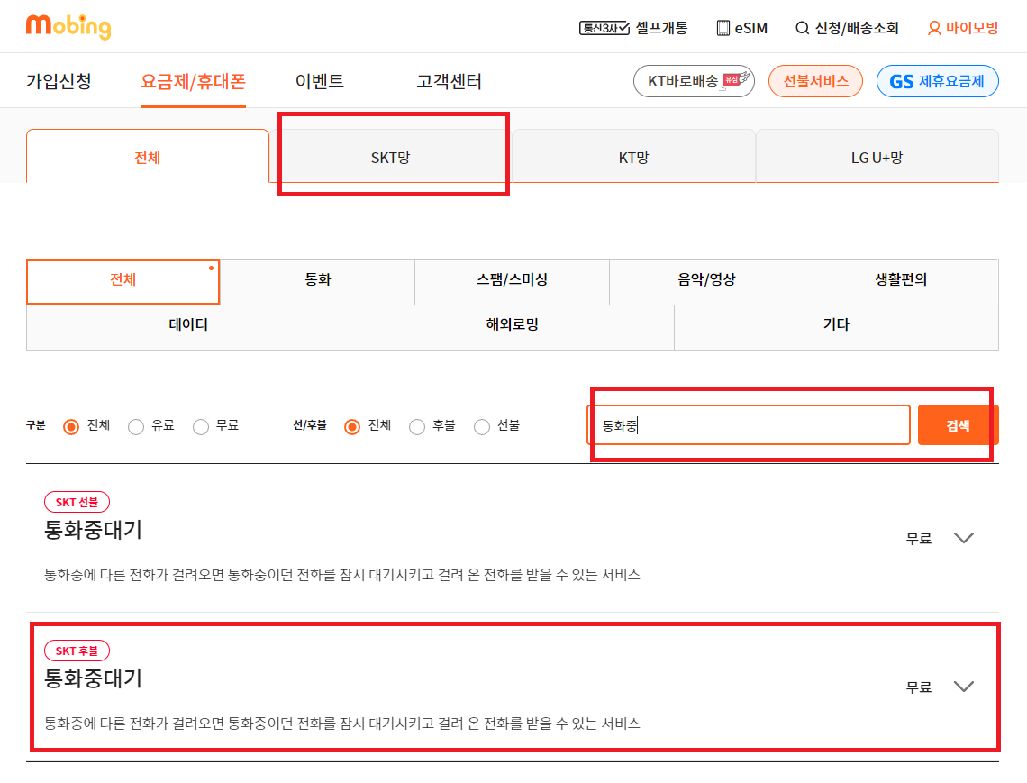Select the 통화 category tab
The width and height of the screenshot is (1027, 783).
tap(318, 282)
